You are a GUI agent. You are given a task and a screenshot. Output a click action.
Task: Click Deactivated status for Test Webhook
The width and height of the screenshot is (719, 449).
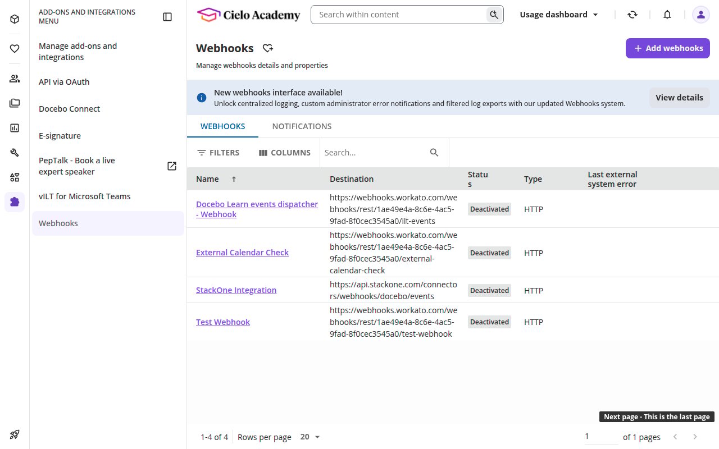(x=489, y=322)
